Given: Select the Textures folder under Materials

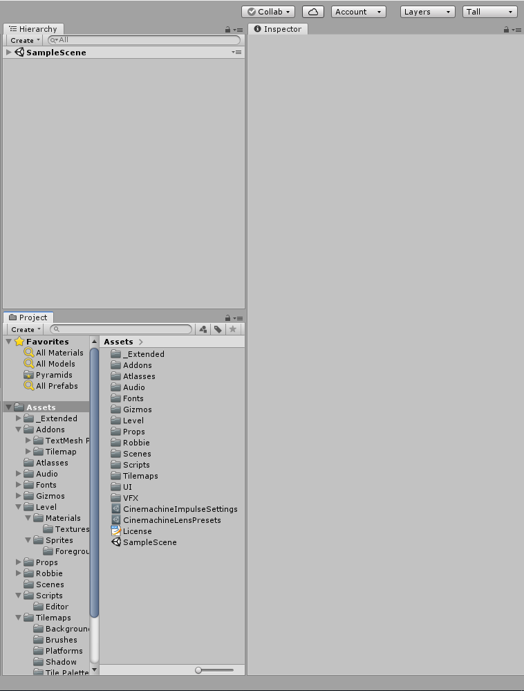Looking at the screenshot, I should pyautogui.click(x=66, y=529).
